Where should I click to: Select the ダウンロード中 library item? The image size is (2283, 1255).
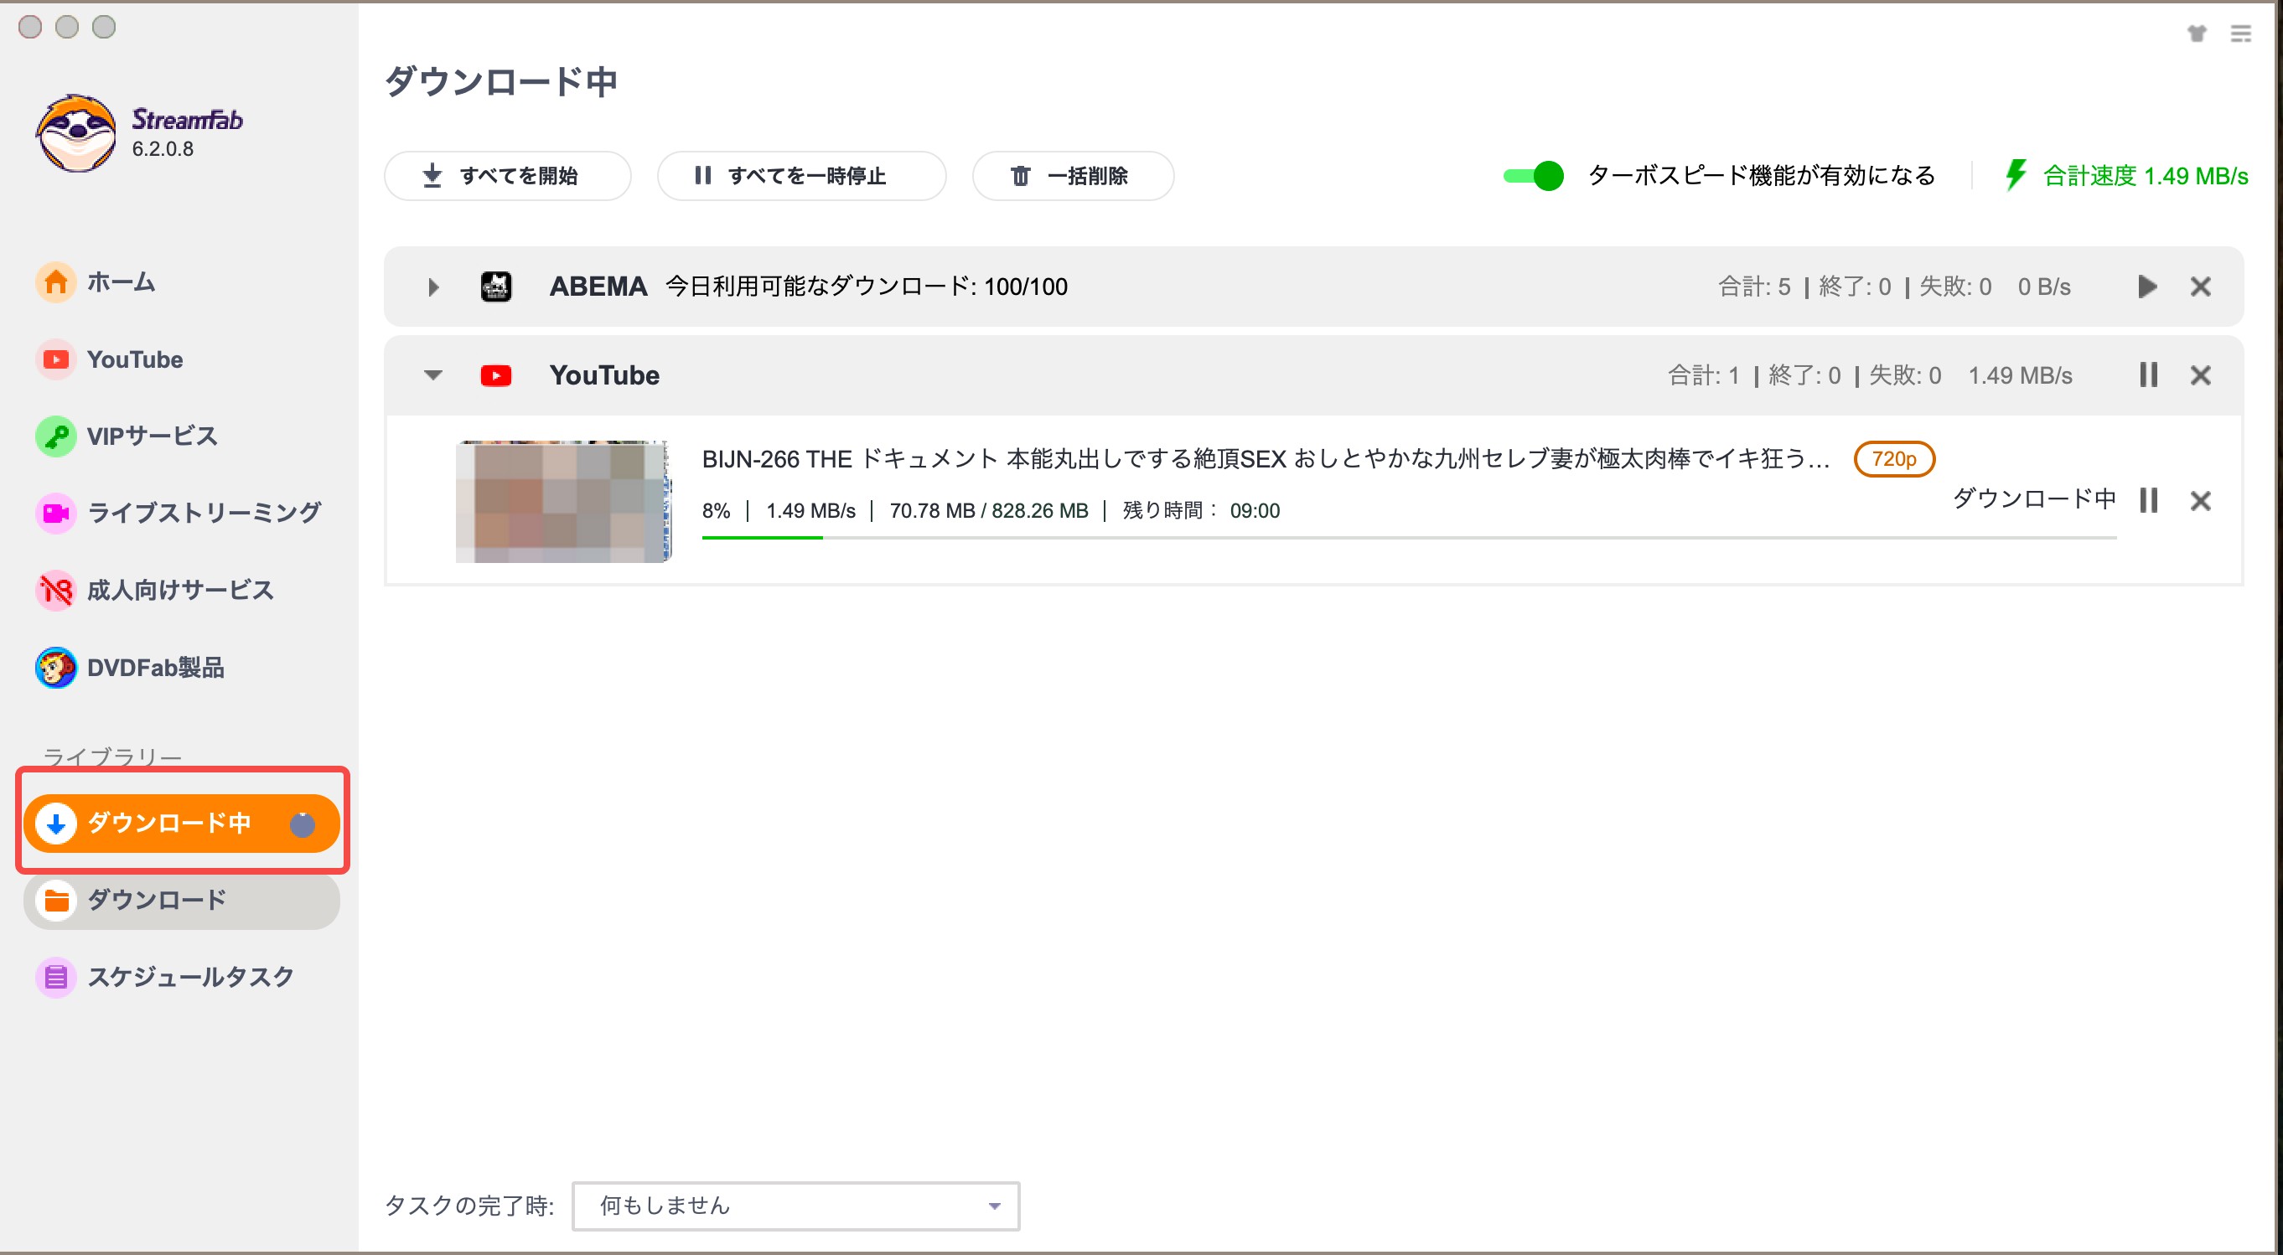click(182, 823)
